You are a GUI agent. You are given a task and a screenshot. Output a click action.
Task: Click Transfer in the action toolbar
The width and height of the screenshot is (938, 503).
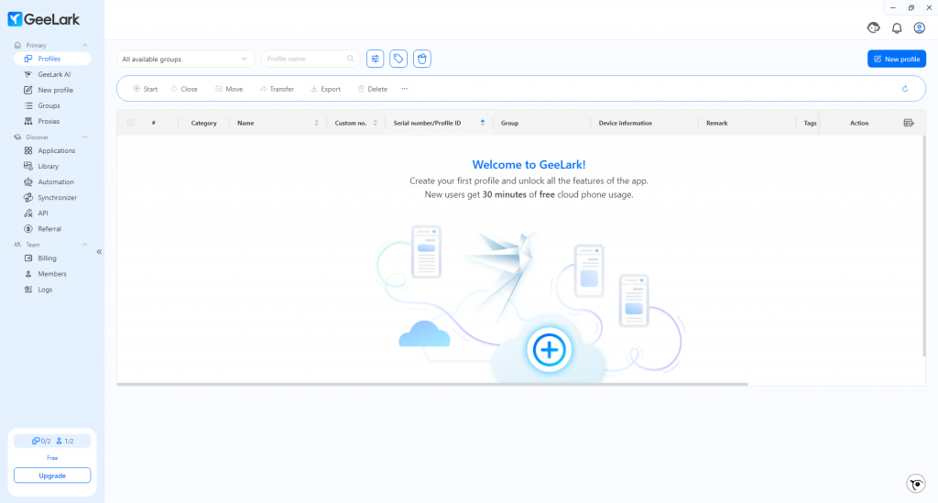point(277,89)
